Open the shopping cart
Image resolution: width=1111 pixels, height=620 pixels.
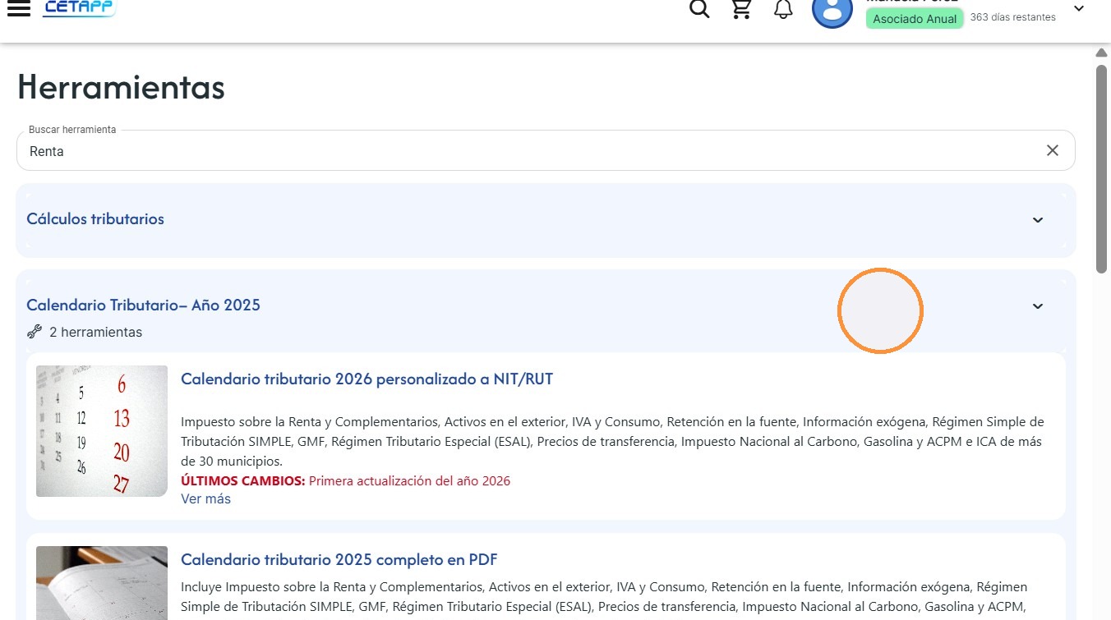[742, 9]
